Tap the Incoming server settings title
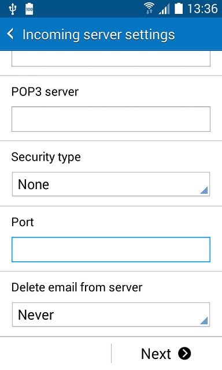 click(x=99, y=35)
